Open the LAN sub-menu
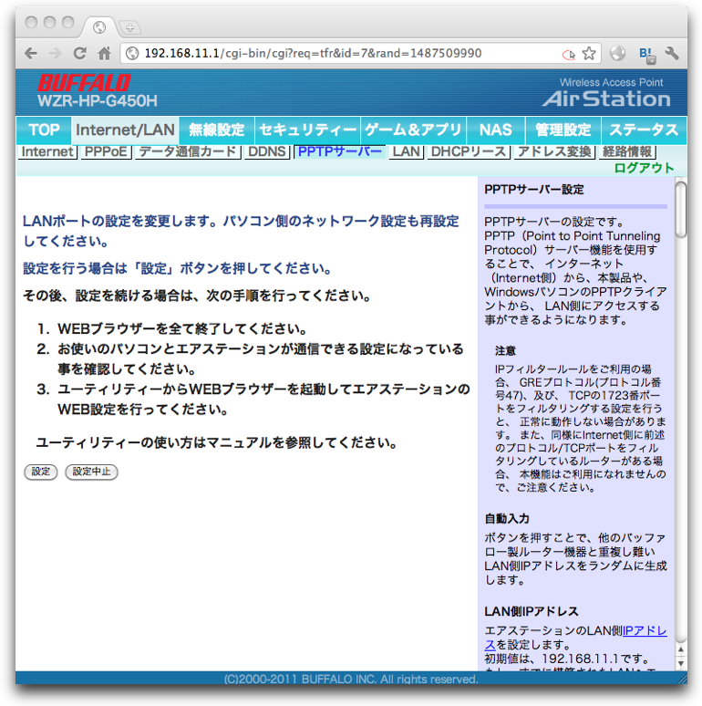702x706 pixels. click(x=406, y=151)
